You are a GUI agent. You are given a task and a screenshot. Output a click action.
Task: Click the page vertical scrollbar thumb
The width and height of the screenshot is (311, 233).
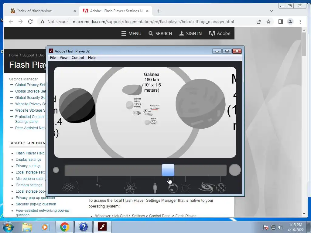pos(304,44)
